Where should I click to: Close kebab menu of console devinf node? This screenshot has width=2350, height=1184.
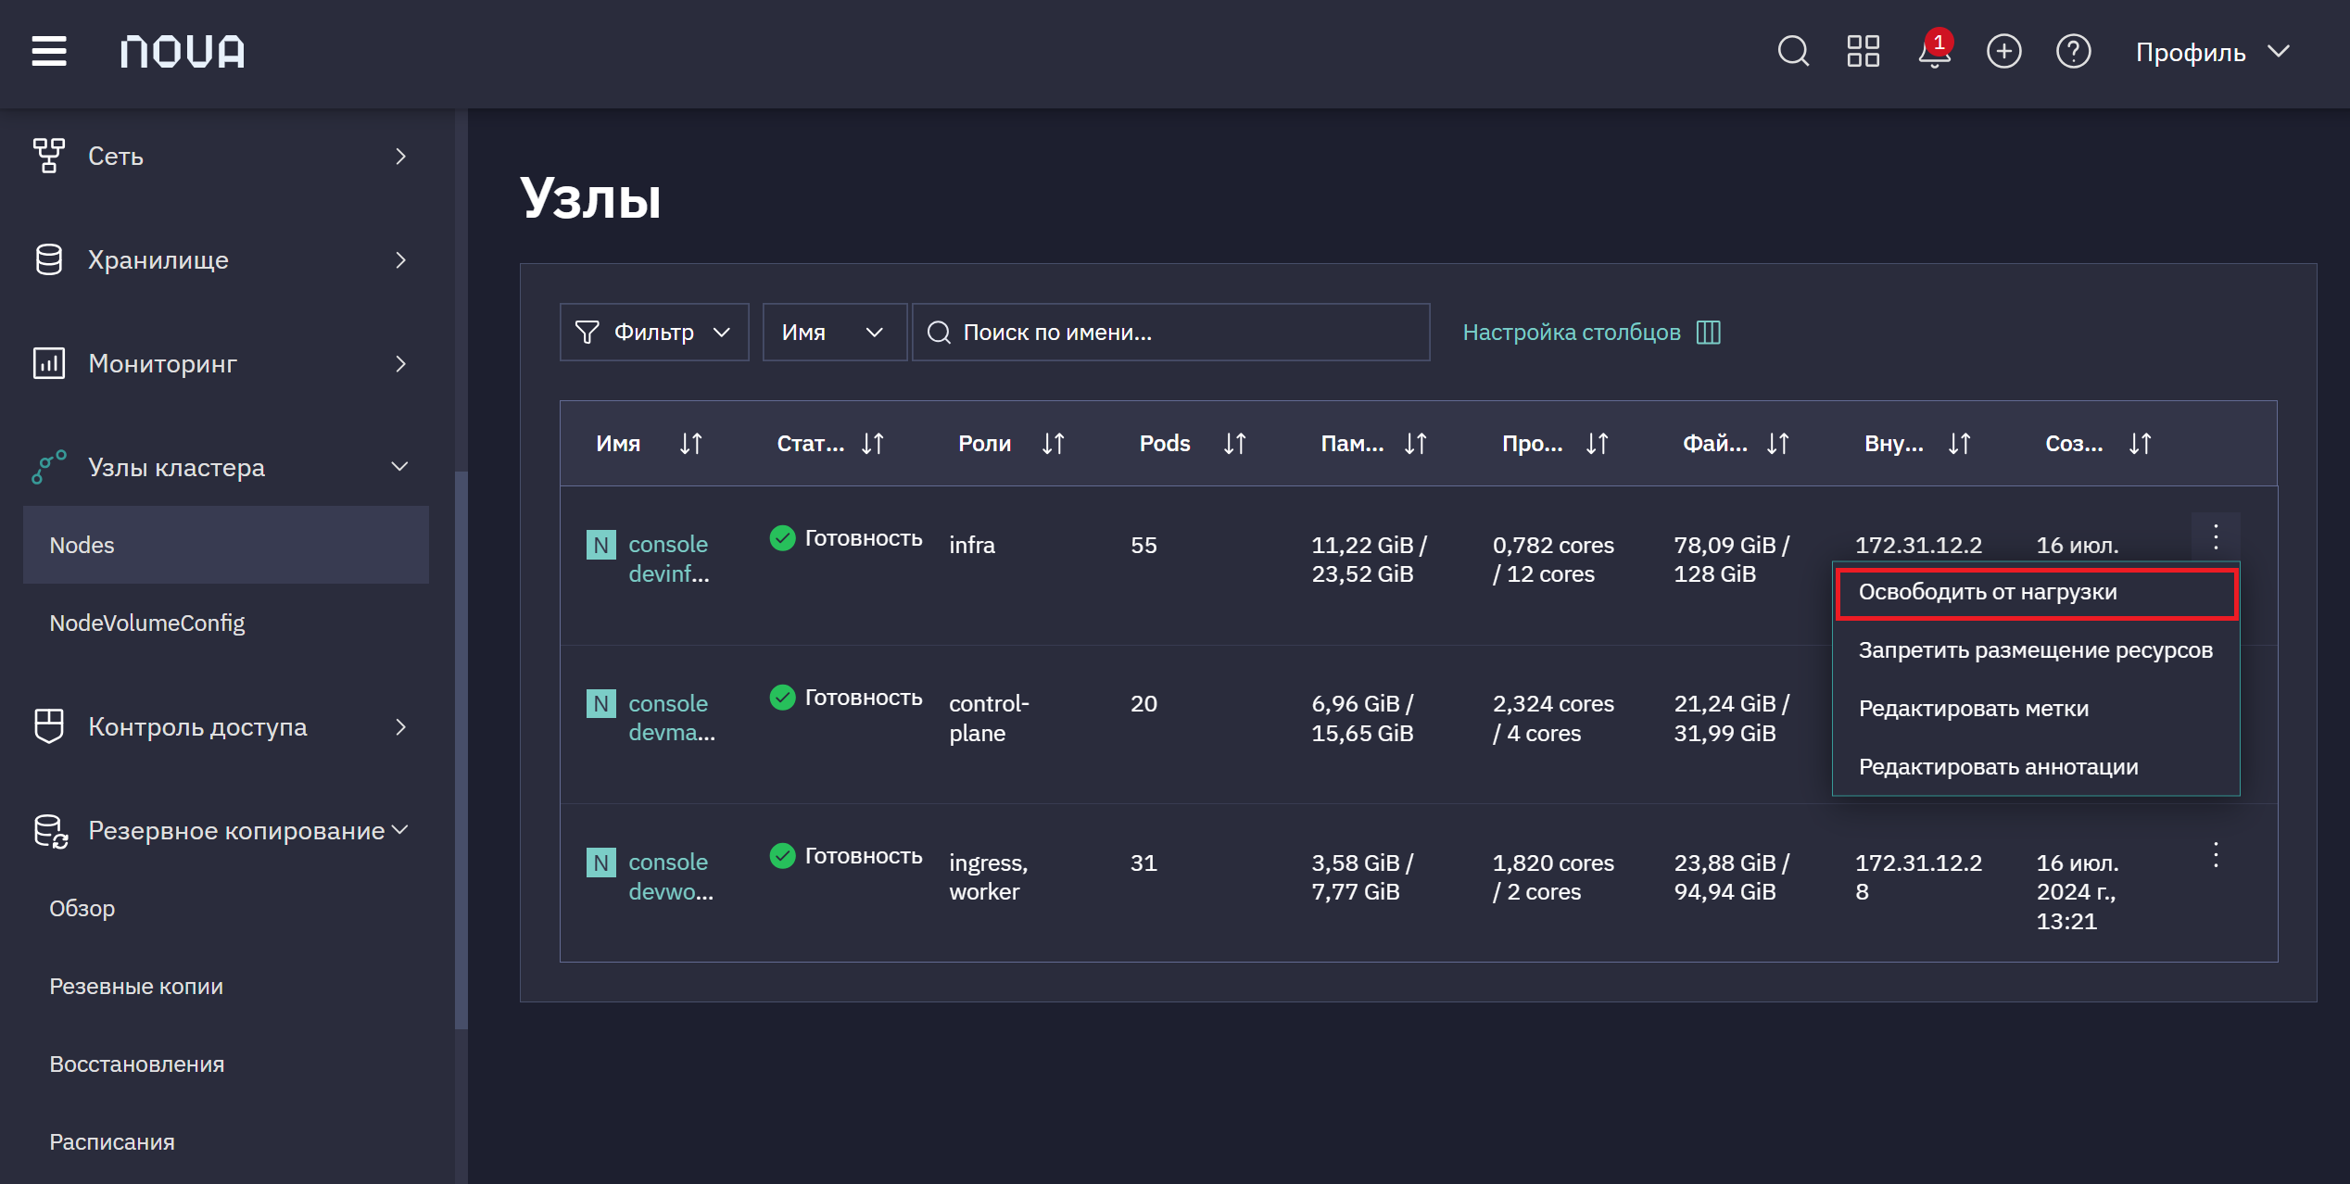coord(2216,536)
